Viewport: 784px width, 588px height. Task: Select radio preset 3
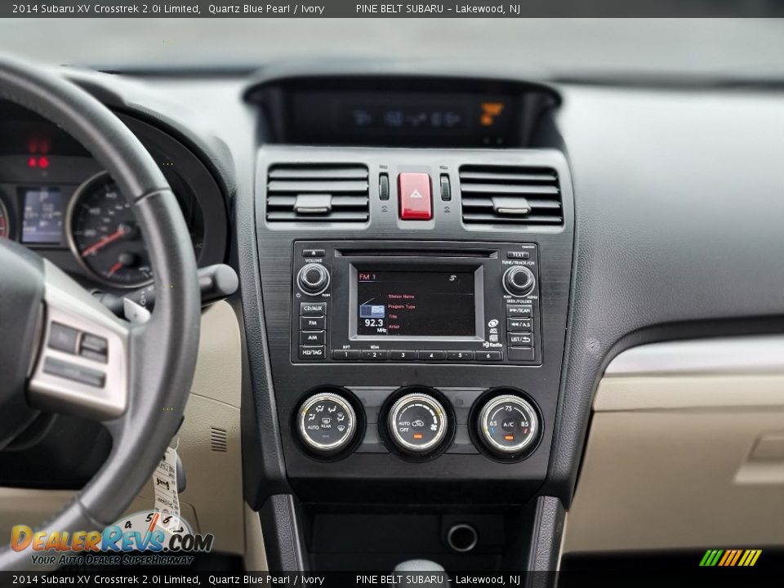click(403, 355)
